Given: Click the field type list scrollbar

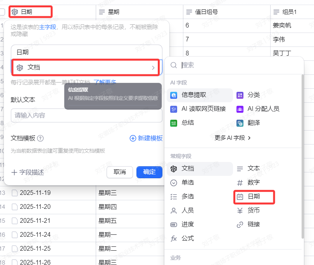Looking at the screenshot, I should click(303, 156).
